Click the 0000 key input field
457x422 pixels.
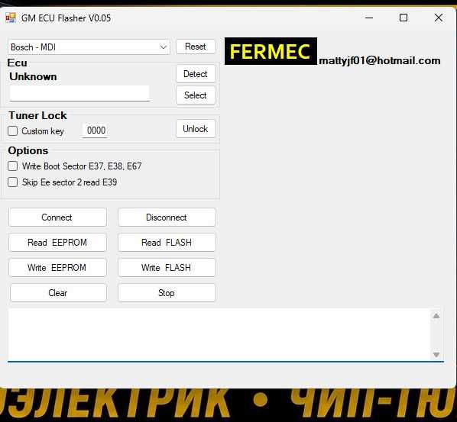pyautogui.click(x=96, y=130)
